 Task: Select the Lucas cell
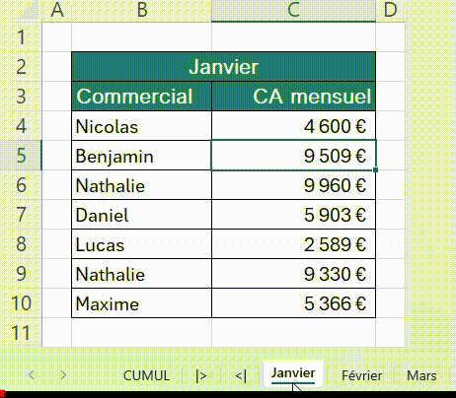coord(141,244)
